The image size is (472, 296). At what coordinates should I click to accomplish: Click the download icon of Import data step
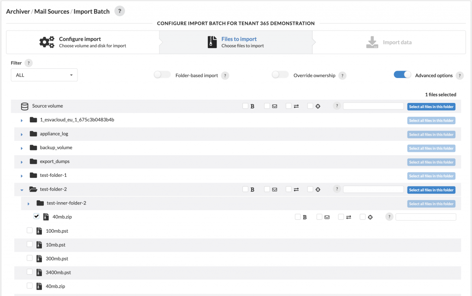click(x=372, y=42)
